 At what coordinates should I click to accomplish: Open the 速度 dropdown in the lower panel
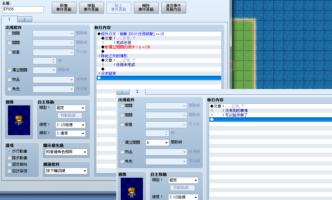coord(183,197)
